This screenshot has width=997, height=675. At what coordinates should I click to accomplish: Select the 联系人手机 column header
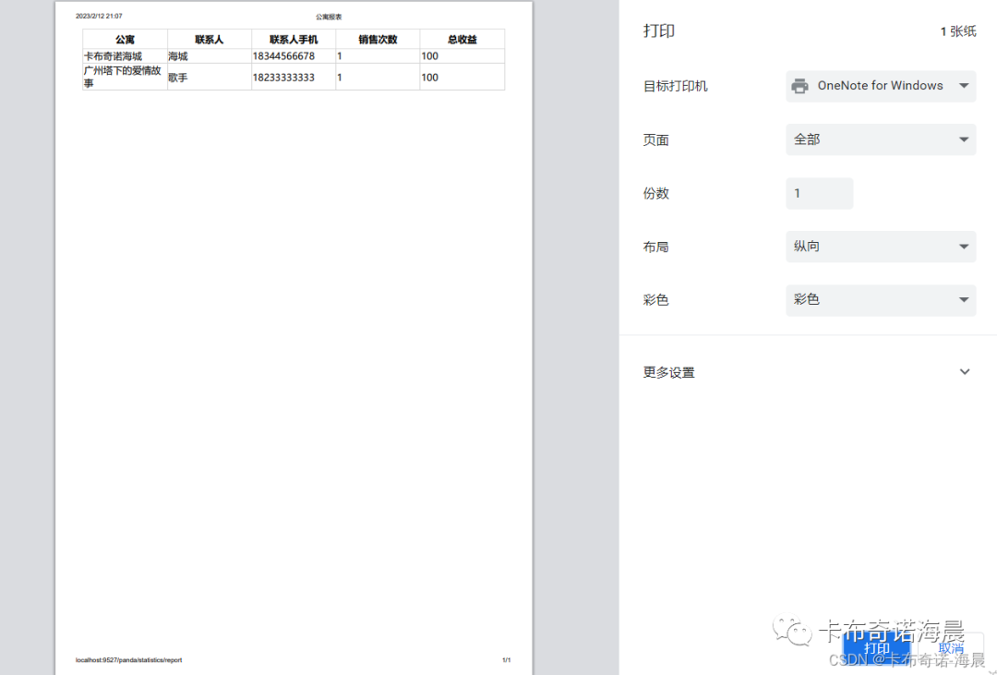(x=294, y=40)
